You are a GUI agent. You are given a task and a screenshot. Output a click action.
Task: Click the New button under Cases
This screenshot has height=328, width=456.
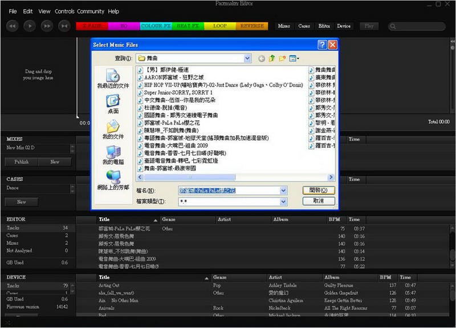click(x=22, y=202)
